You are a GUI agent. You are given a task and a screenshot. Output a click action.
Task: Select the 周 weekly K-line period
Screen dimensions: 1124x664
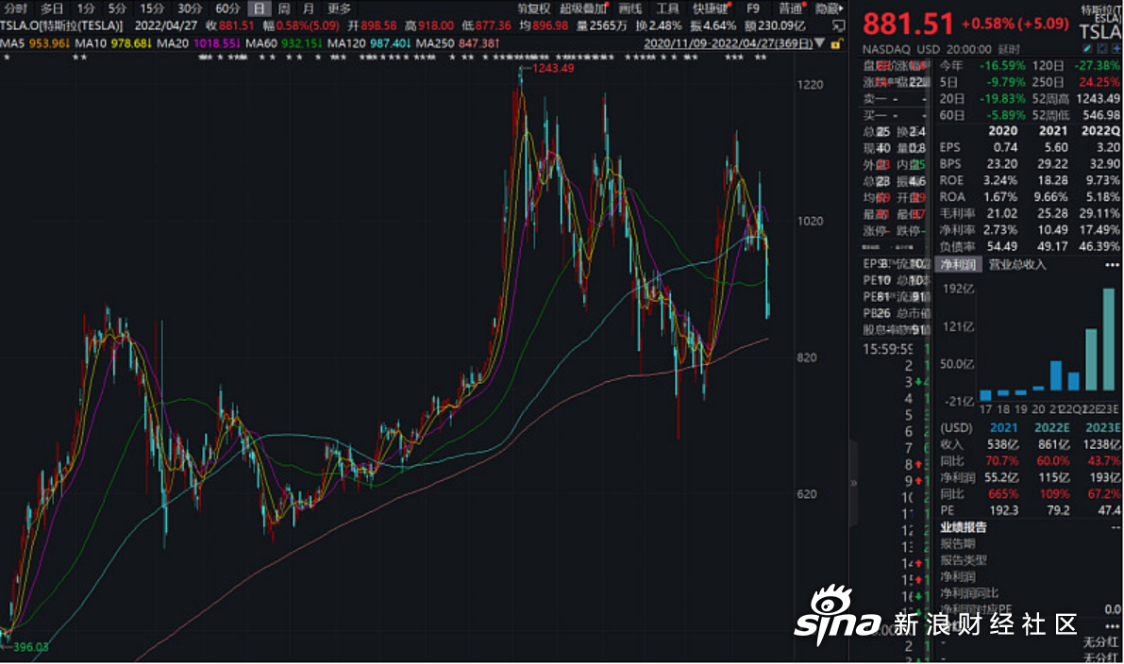click(x=284, y=8)
